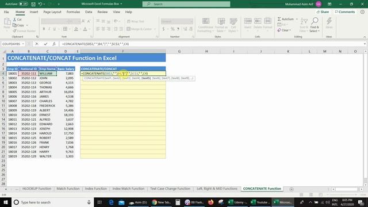Viewport: 368px width, 207px height.
Task: Expand the Copy dropdown arrow
Action: click(27, 25)
